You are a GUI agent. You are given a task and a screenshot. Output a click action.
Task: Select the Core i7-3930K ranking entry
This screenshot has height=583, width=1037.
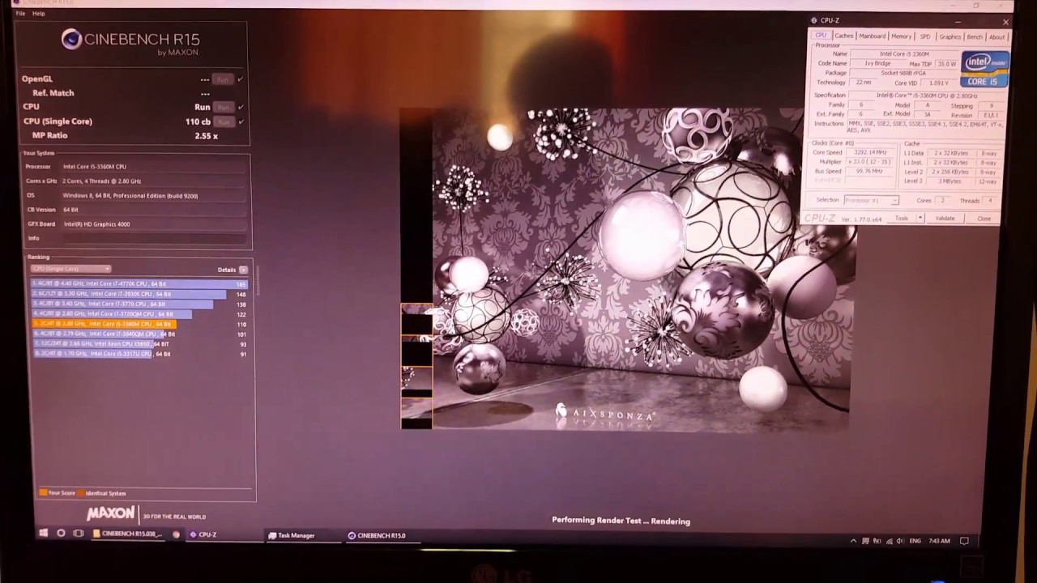139,294
